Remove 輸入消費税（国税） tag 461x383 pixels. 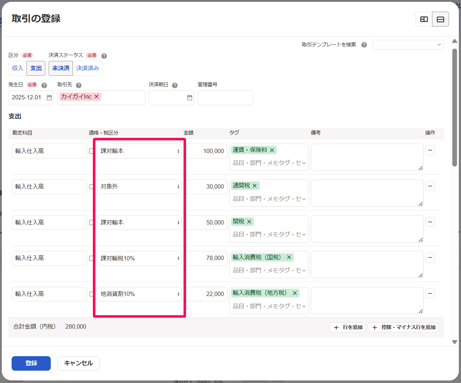(x=289, y=257)
